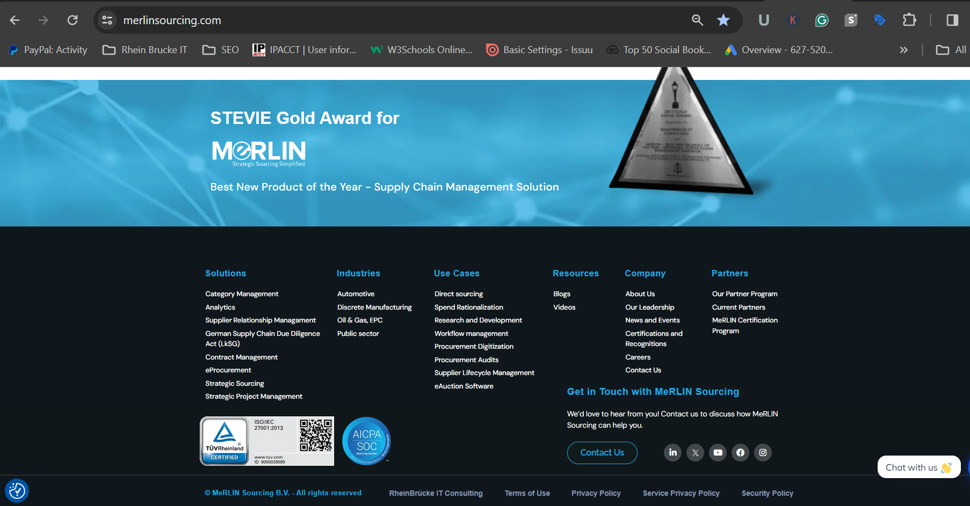Expand the Rhein Brucke IT folder
This screenshot has width=970, height=506.
[x=144, y=49]
